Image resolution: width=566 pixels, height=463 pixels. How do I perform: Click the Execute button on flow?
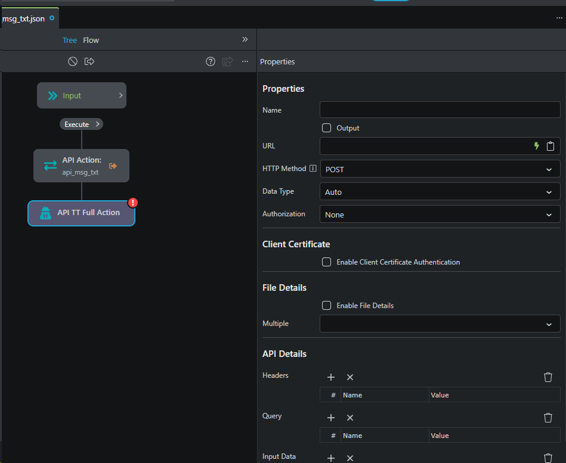(81, 125)
